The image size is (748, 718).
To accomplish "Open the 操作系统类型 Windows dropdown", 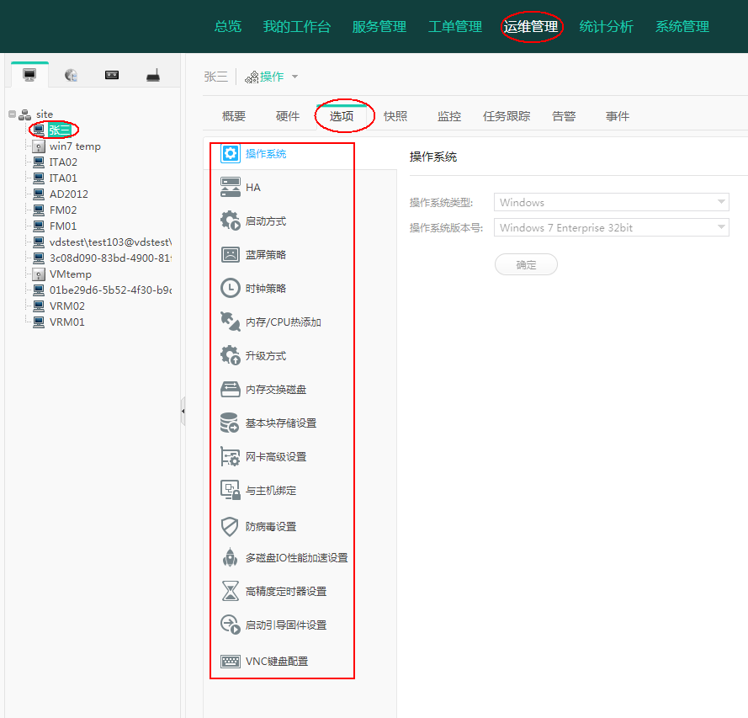I will coord(611,202).
